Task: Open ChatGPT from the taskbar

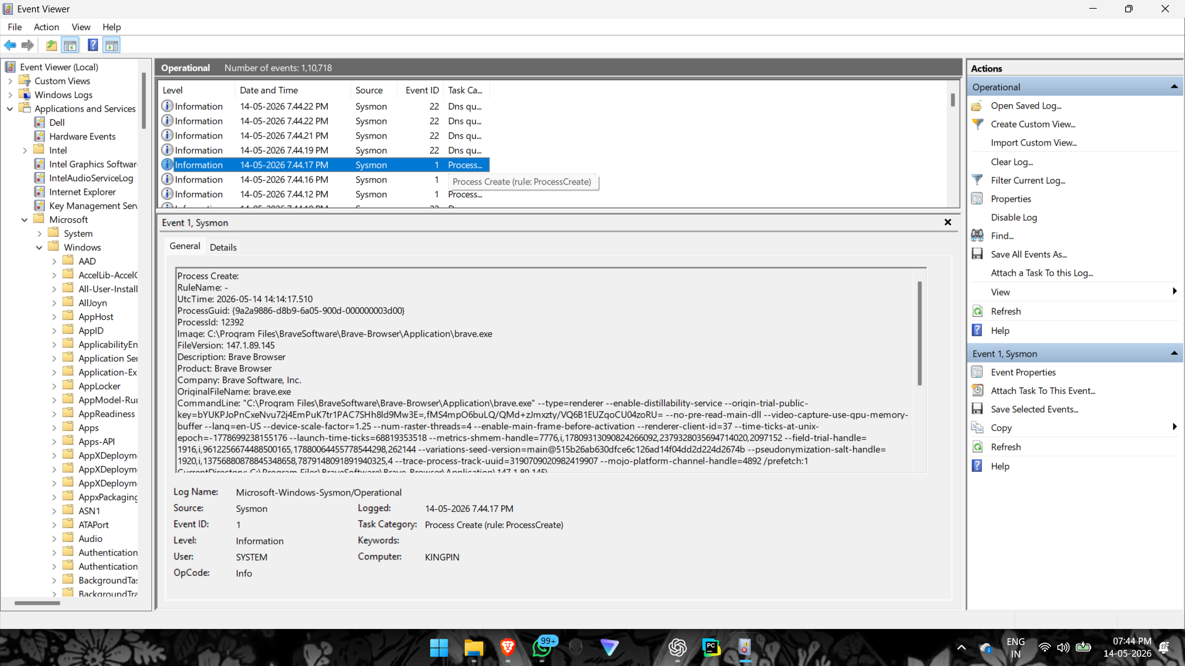Action: 677,647
